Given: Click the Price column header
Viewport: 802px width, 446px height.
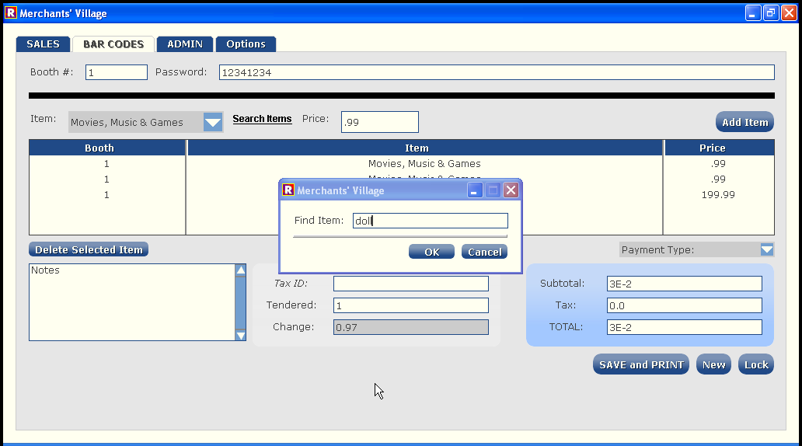Looking at the screenshot, I should (719, 148).
